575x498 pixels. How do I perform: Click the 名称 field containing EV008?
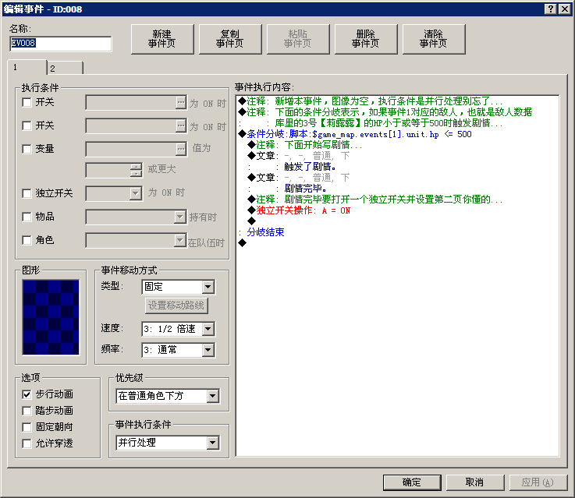coord(61,44)
